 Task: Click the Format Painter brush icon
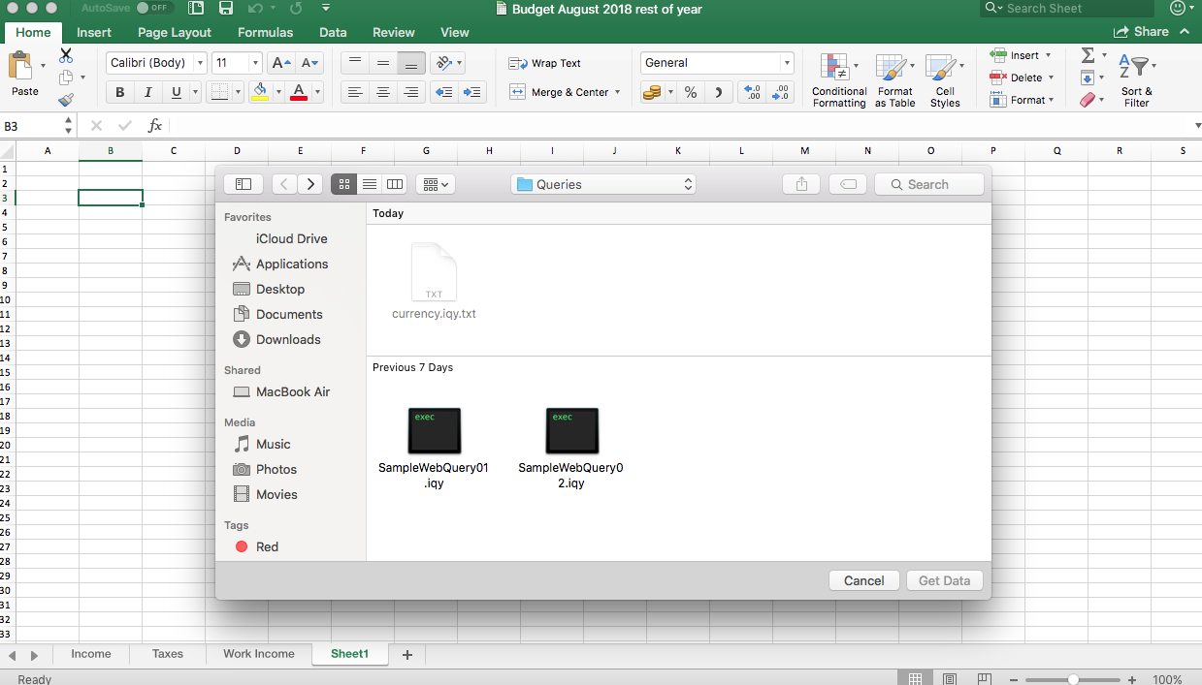[66, 99]
